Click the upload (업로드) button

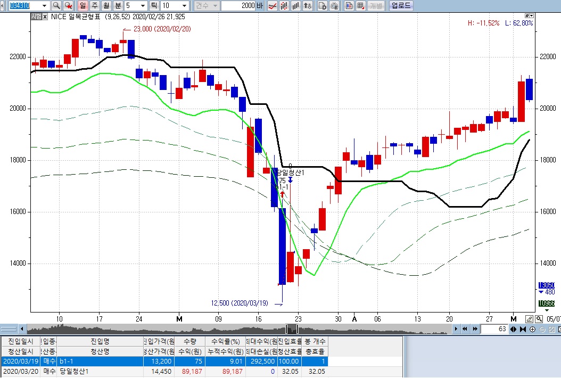(401, 6)
